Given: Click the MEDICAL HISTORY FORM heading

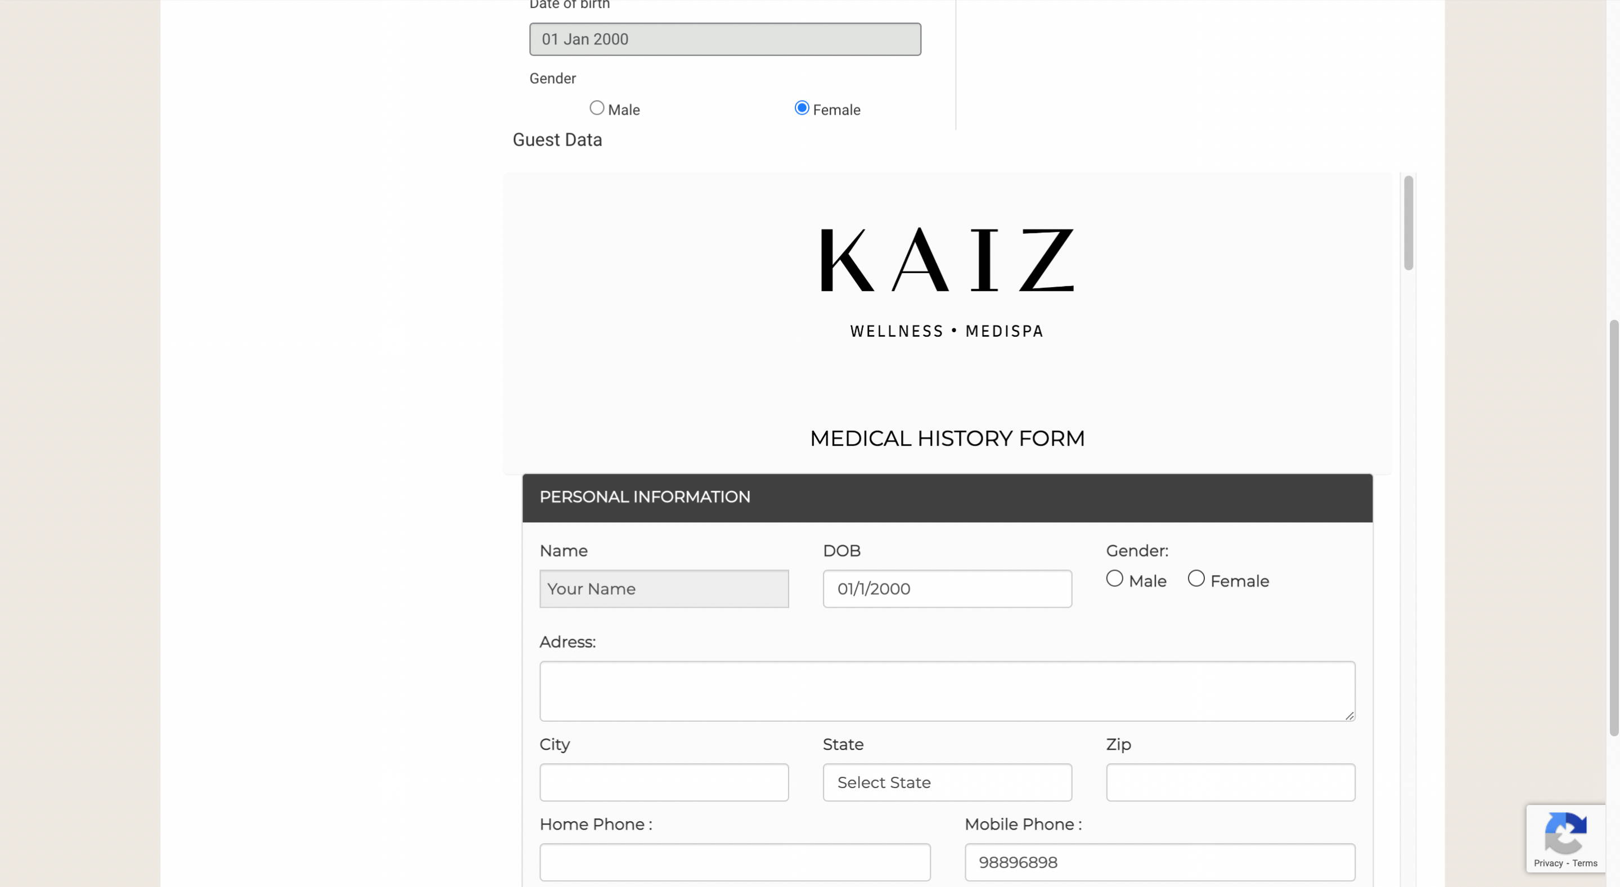Looking at the screenshot, I should [947, 438].
